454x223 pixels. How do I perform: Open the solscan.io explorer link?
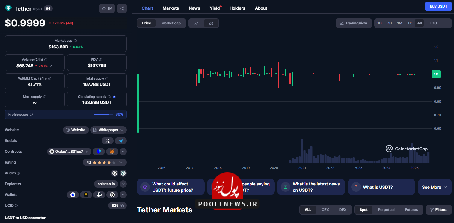106,184
